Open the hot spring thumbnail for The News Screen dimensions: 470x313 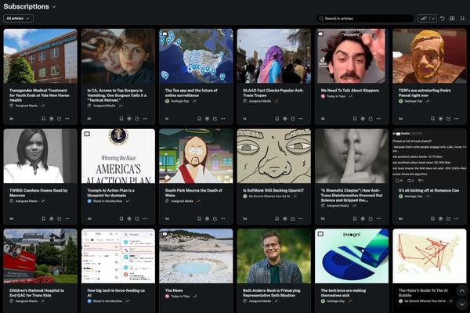tap(196, 256)
